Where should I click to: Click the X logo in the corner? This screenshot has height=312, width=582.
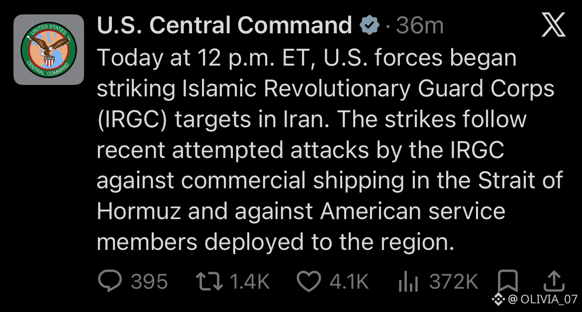click(x=554, y=25)
